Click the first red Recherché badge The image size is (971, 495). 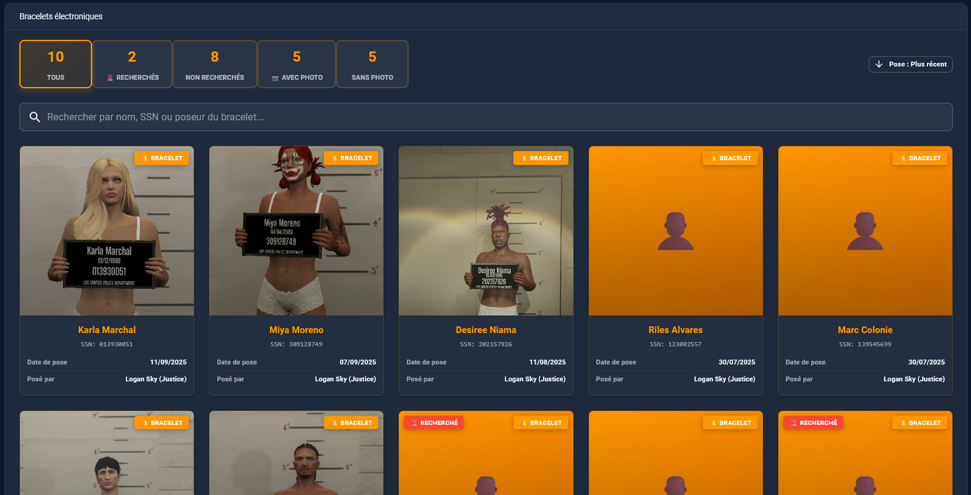(433, 423)
